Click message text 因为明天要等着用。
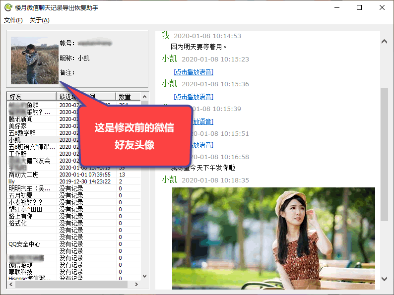 point(198,47)
